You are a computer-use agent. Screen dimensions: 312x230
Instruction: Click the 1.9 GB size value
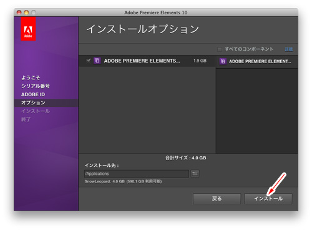point(200,61)
